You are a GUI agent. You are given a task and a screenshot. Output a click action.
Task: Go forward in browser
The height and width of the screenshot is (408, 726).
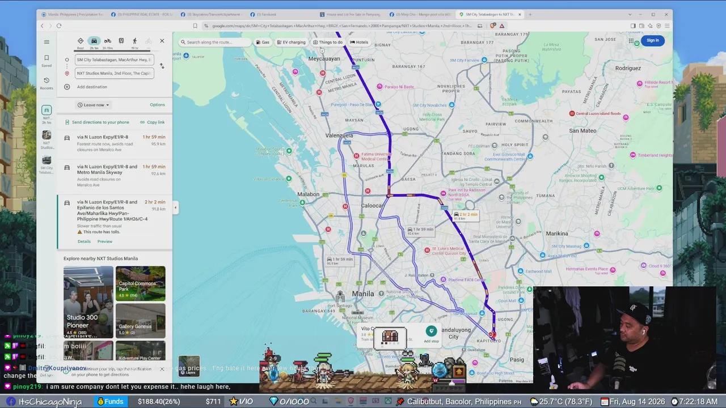point(50,25)
